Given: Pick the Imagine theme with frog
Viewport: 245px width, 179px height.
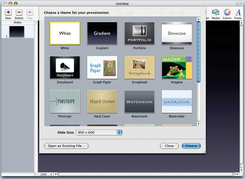Looking at the screenshot, I should pos(177,67).
